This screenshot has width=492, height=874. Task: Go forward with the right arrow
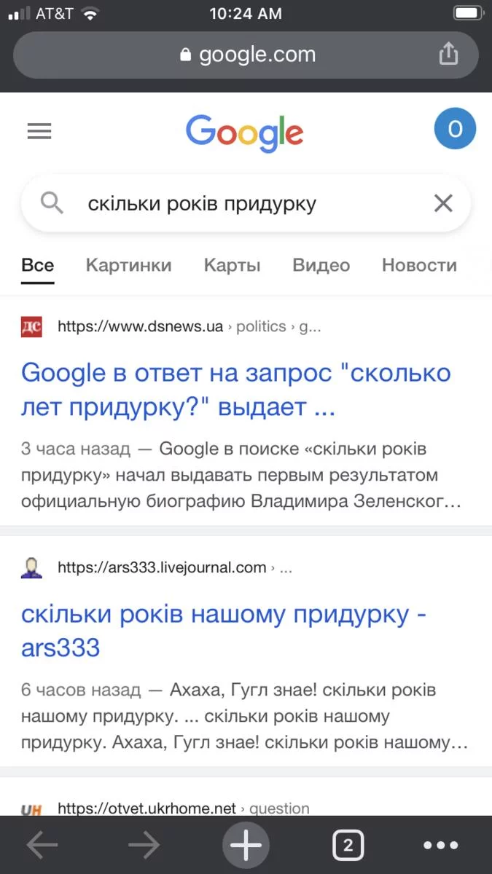pos(144,846)
